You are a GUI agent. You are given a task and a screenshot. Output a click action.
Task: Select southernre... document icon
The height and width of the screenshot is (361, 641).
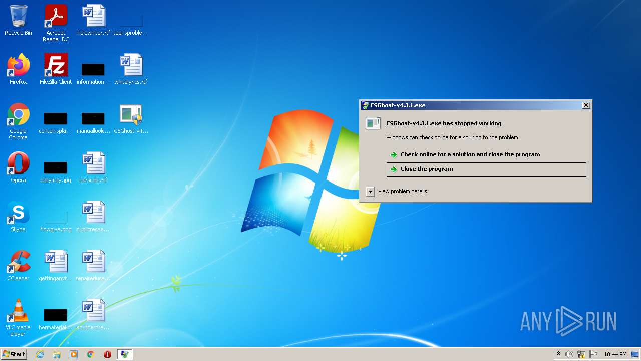[93, 315]
